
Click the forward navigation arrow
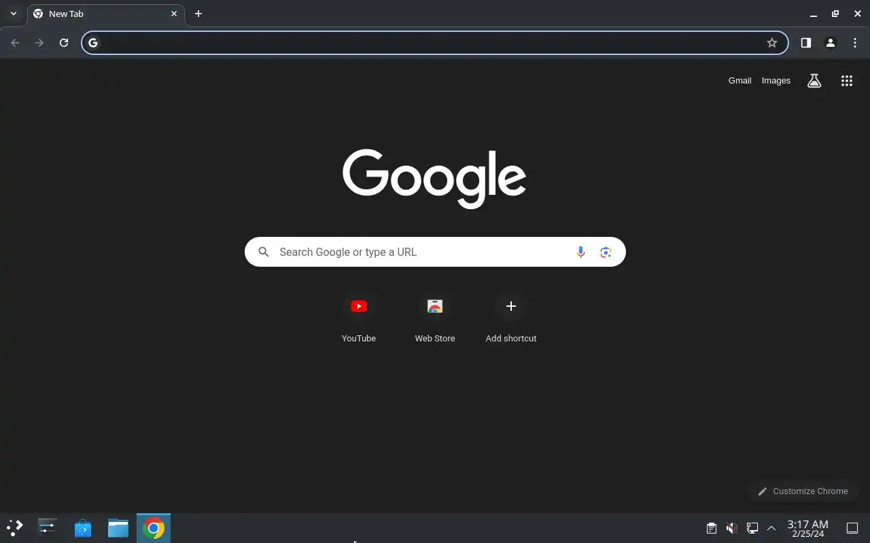click(39, 43)
